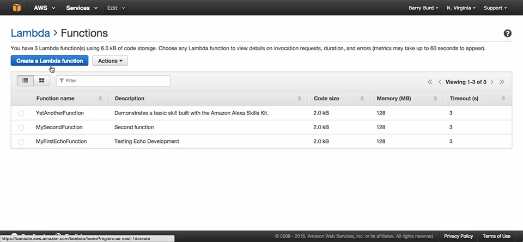Image resolution: width=523 pixels, height=242 pixels.
Task: Click 2.0 kB code size for YetAnotherFunction
Action: click(x=321, y=113)
